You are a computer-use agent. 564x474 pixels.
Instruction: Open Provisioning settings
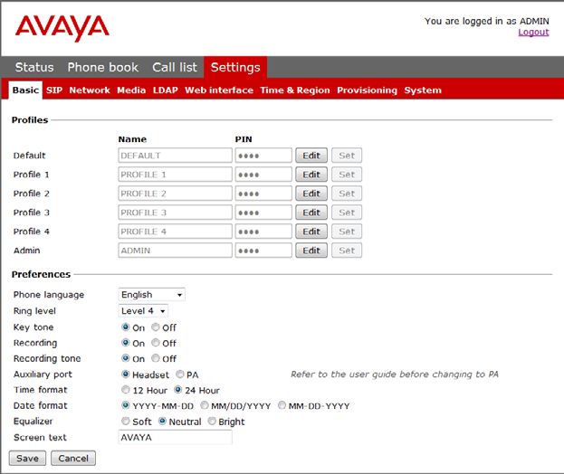(x=367, y=90)
